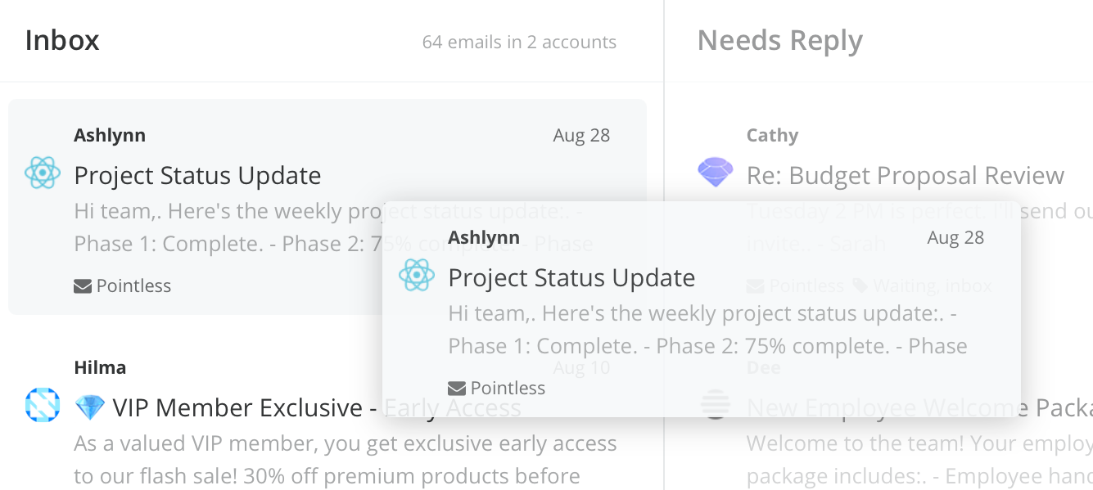This screenshot has height=490, width=1093.
Task: Click the sender name Hilma
Action: coord(100,366)
